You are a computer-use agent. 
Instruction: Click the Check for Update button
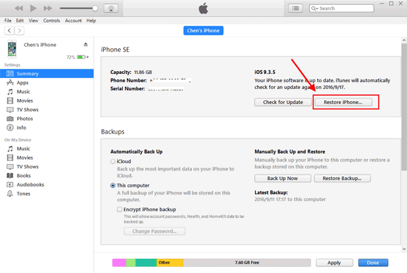click(283, 102)
